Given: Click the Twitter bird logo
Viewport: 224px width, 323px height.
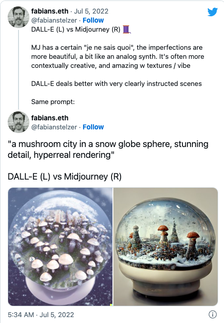Looking at the screenshot, I should 212,12.
